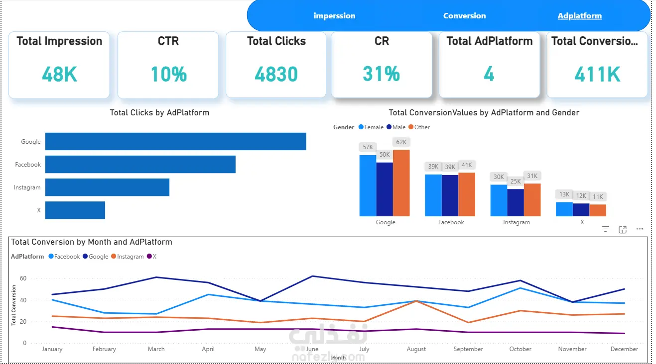Click the 'Total ConversionValues by AdPlatform and Gender' title
This screenshot has width=656, height=364.
coord(484,113)
